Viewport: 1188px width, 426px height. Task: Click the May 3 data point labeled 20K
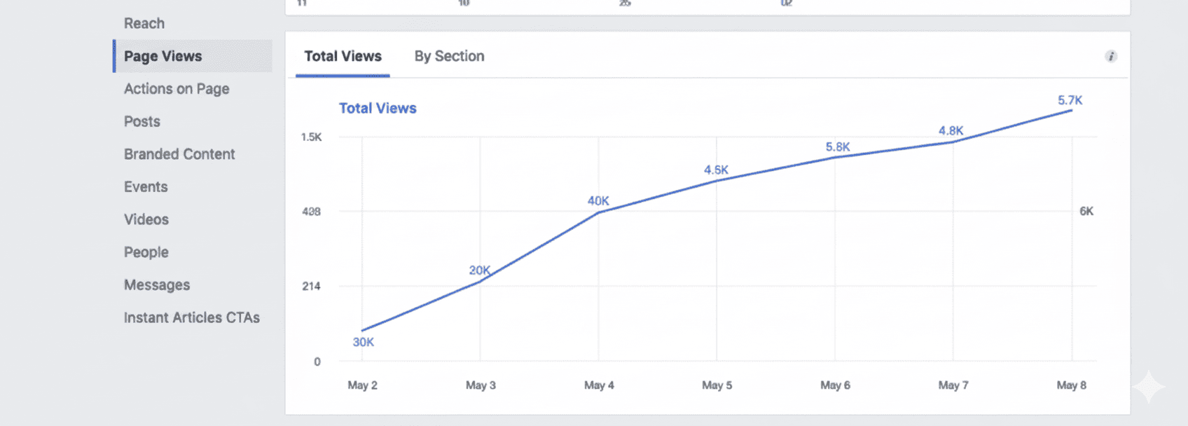tap(481, 282)
